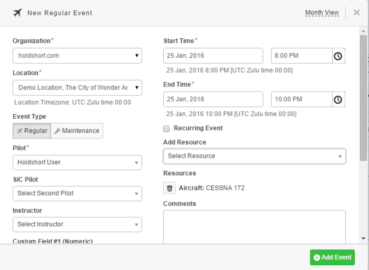Click the green Add Event button
The width and height of the screenshot is (369, 270).
[x=332, y=257]
